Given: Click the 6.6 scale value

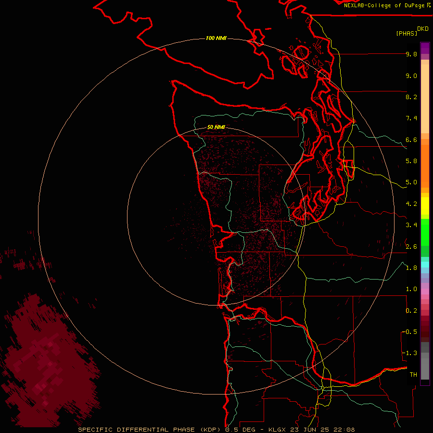Looking at the screenshot, I should pyautogui.click(x=411, y=140).
